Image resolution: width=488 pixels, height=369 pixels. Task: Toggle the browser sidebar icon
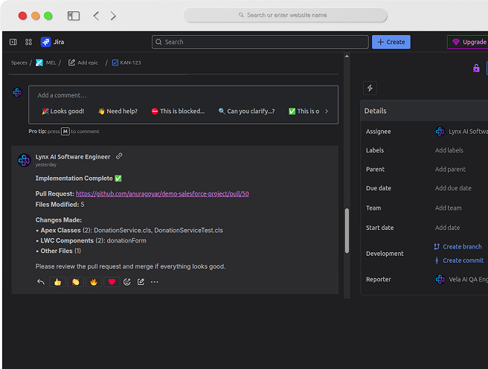coord(74,16)
